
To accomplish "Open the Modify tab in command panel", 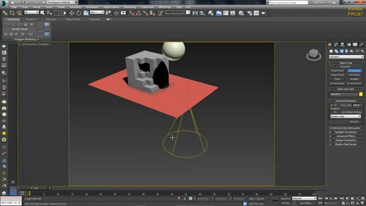I will pyautogui.click(x=336, y=45).
